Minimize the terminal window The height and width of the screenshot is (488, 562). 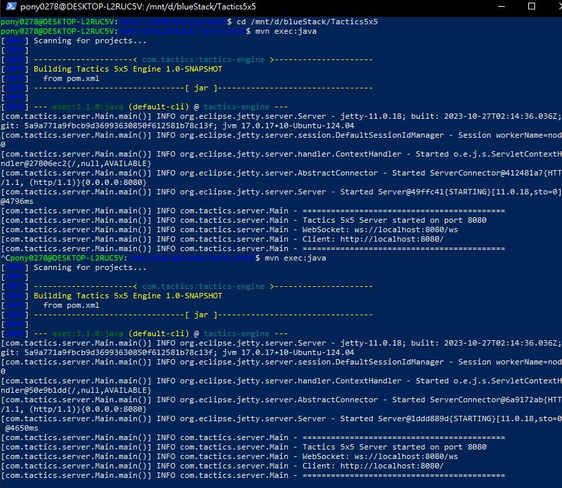click(501, 7)
